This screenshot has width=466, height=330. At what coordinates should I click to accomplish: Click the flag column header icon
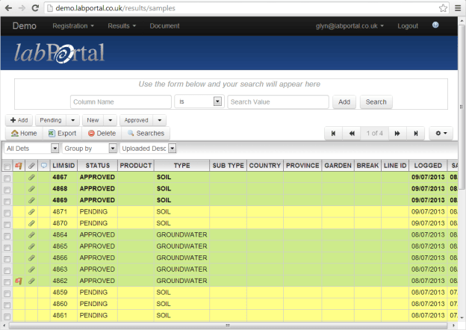[19, 166]
